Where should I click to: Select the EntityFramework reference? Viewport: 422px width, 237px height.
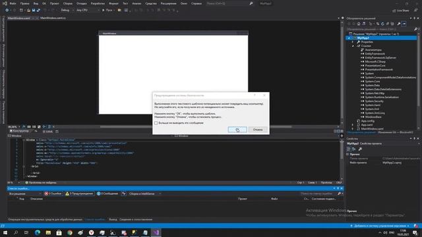coord(375,54)
